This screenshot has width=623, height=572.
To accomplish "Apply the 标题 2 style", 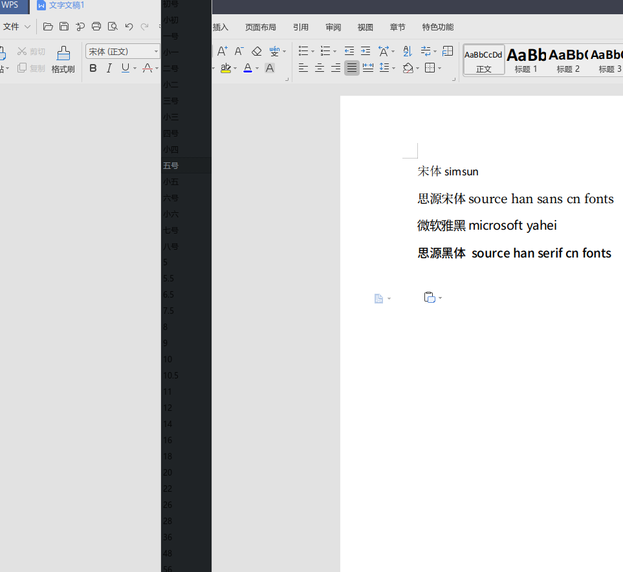I will 568,60.
